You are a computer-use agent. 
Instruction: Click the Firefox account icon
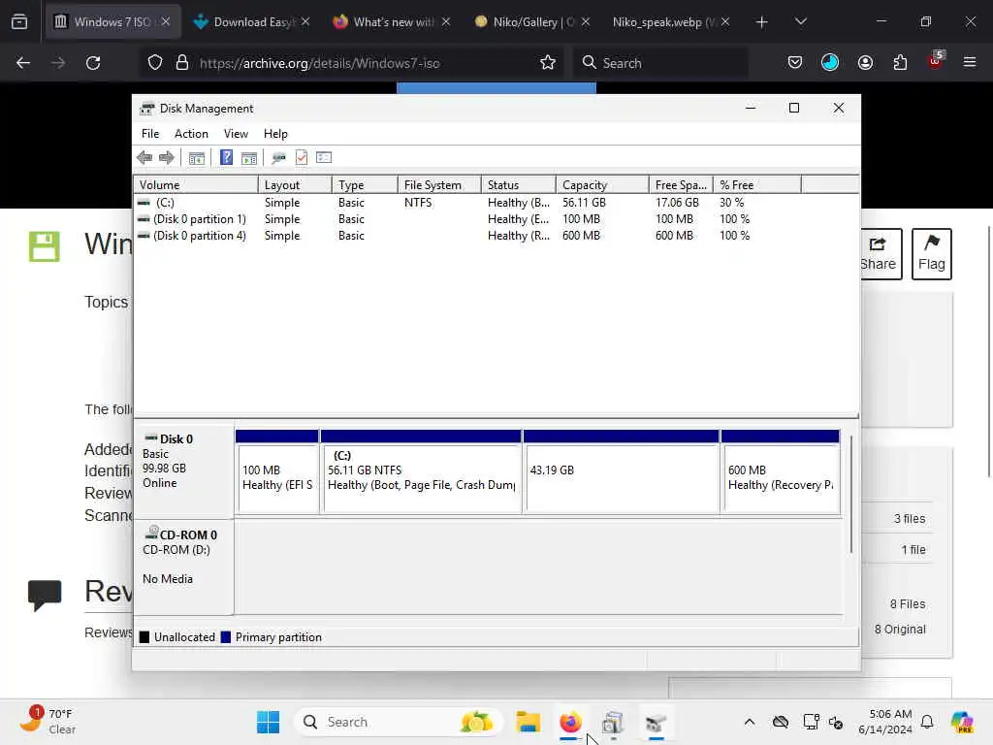[x=865, y=63]
